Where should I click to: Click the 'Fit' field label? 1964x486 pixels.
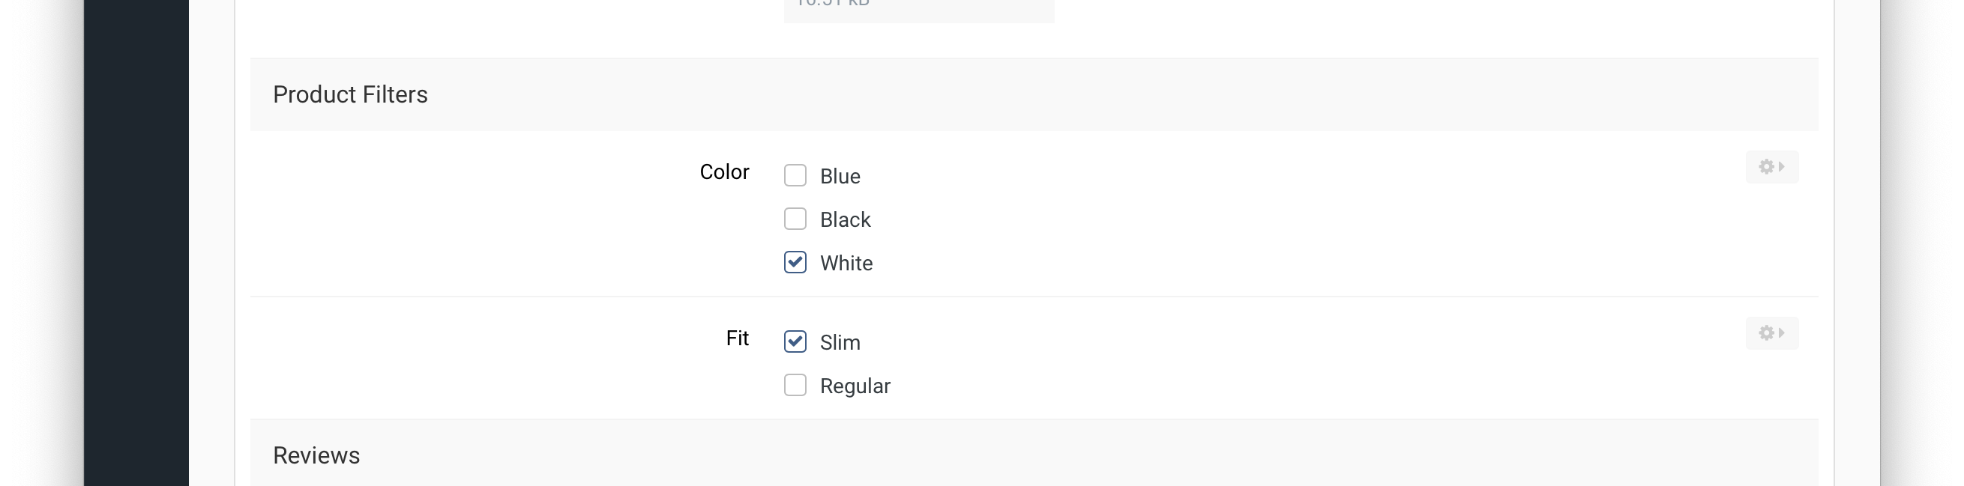(738, 338)
